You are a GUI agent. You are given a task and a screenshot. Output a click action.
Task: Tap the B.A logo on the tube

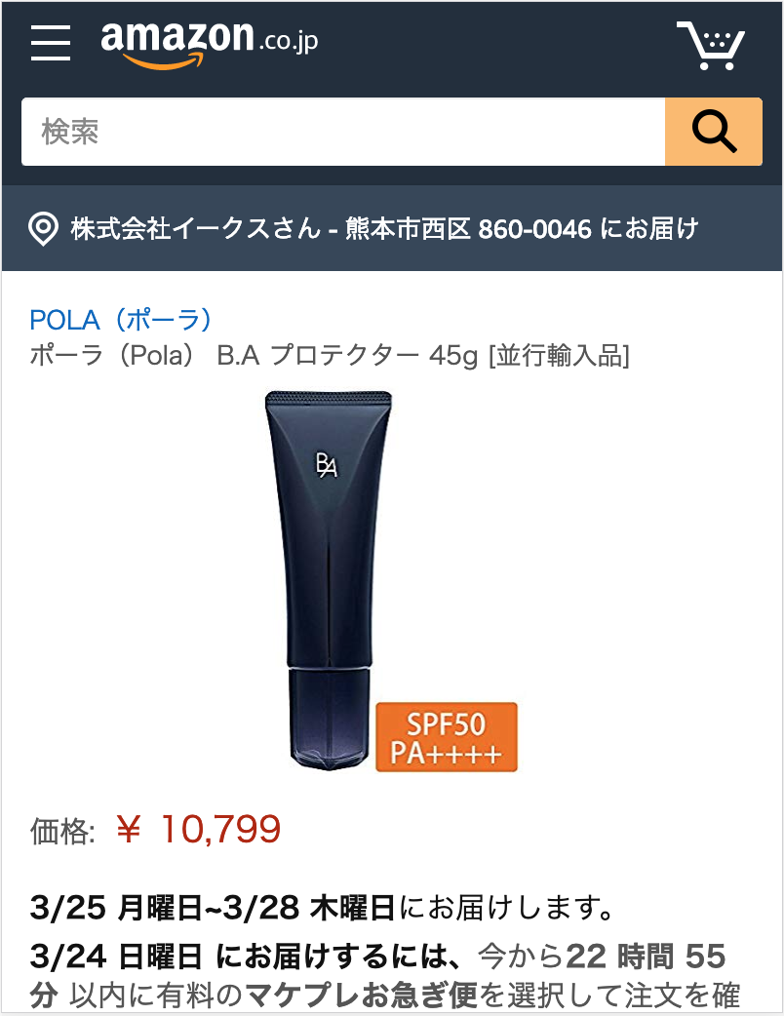pyautogui.click(x=327, y=464)
